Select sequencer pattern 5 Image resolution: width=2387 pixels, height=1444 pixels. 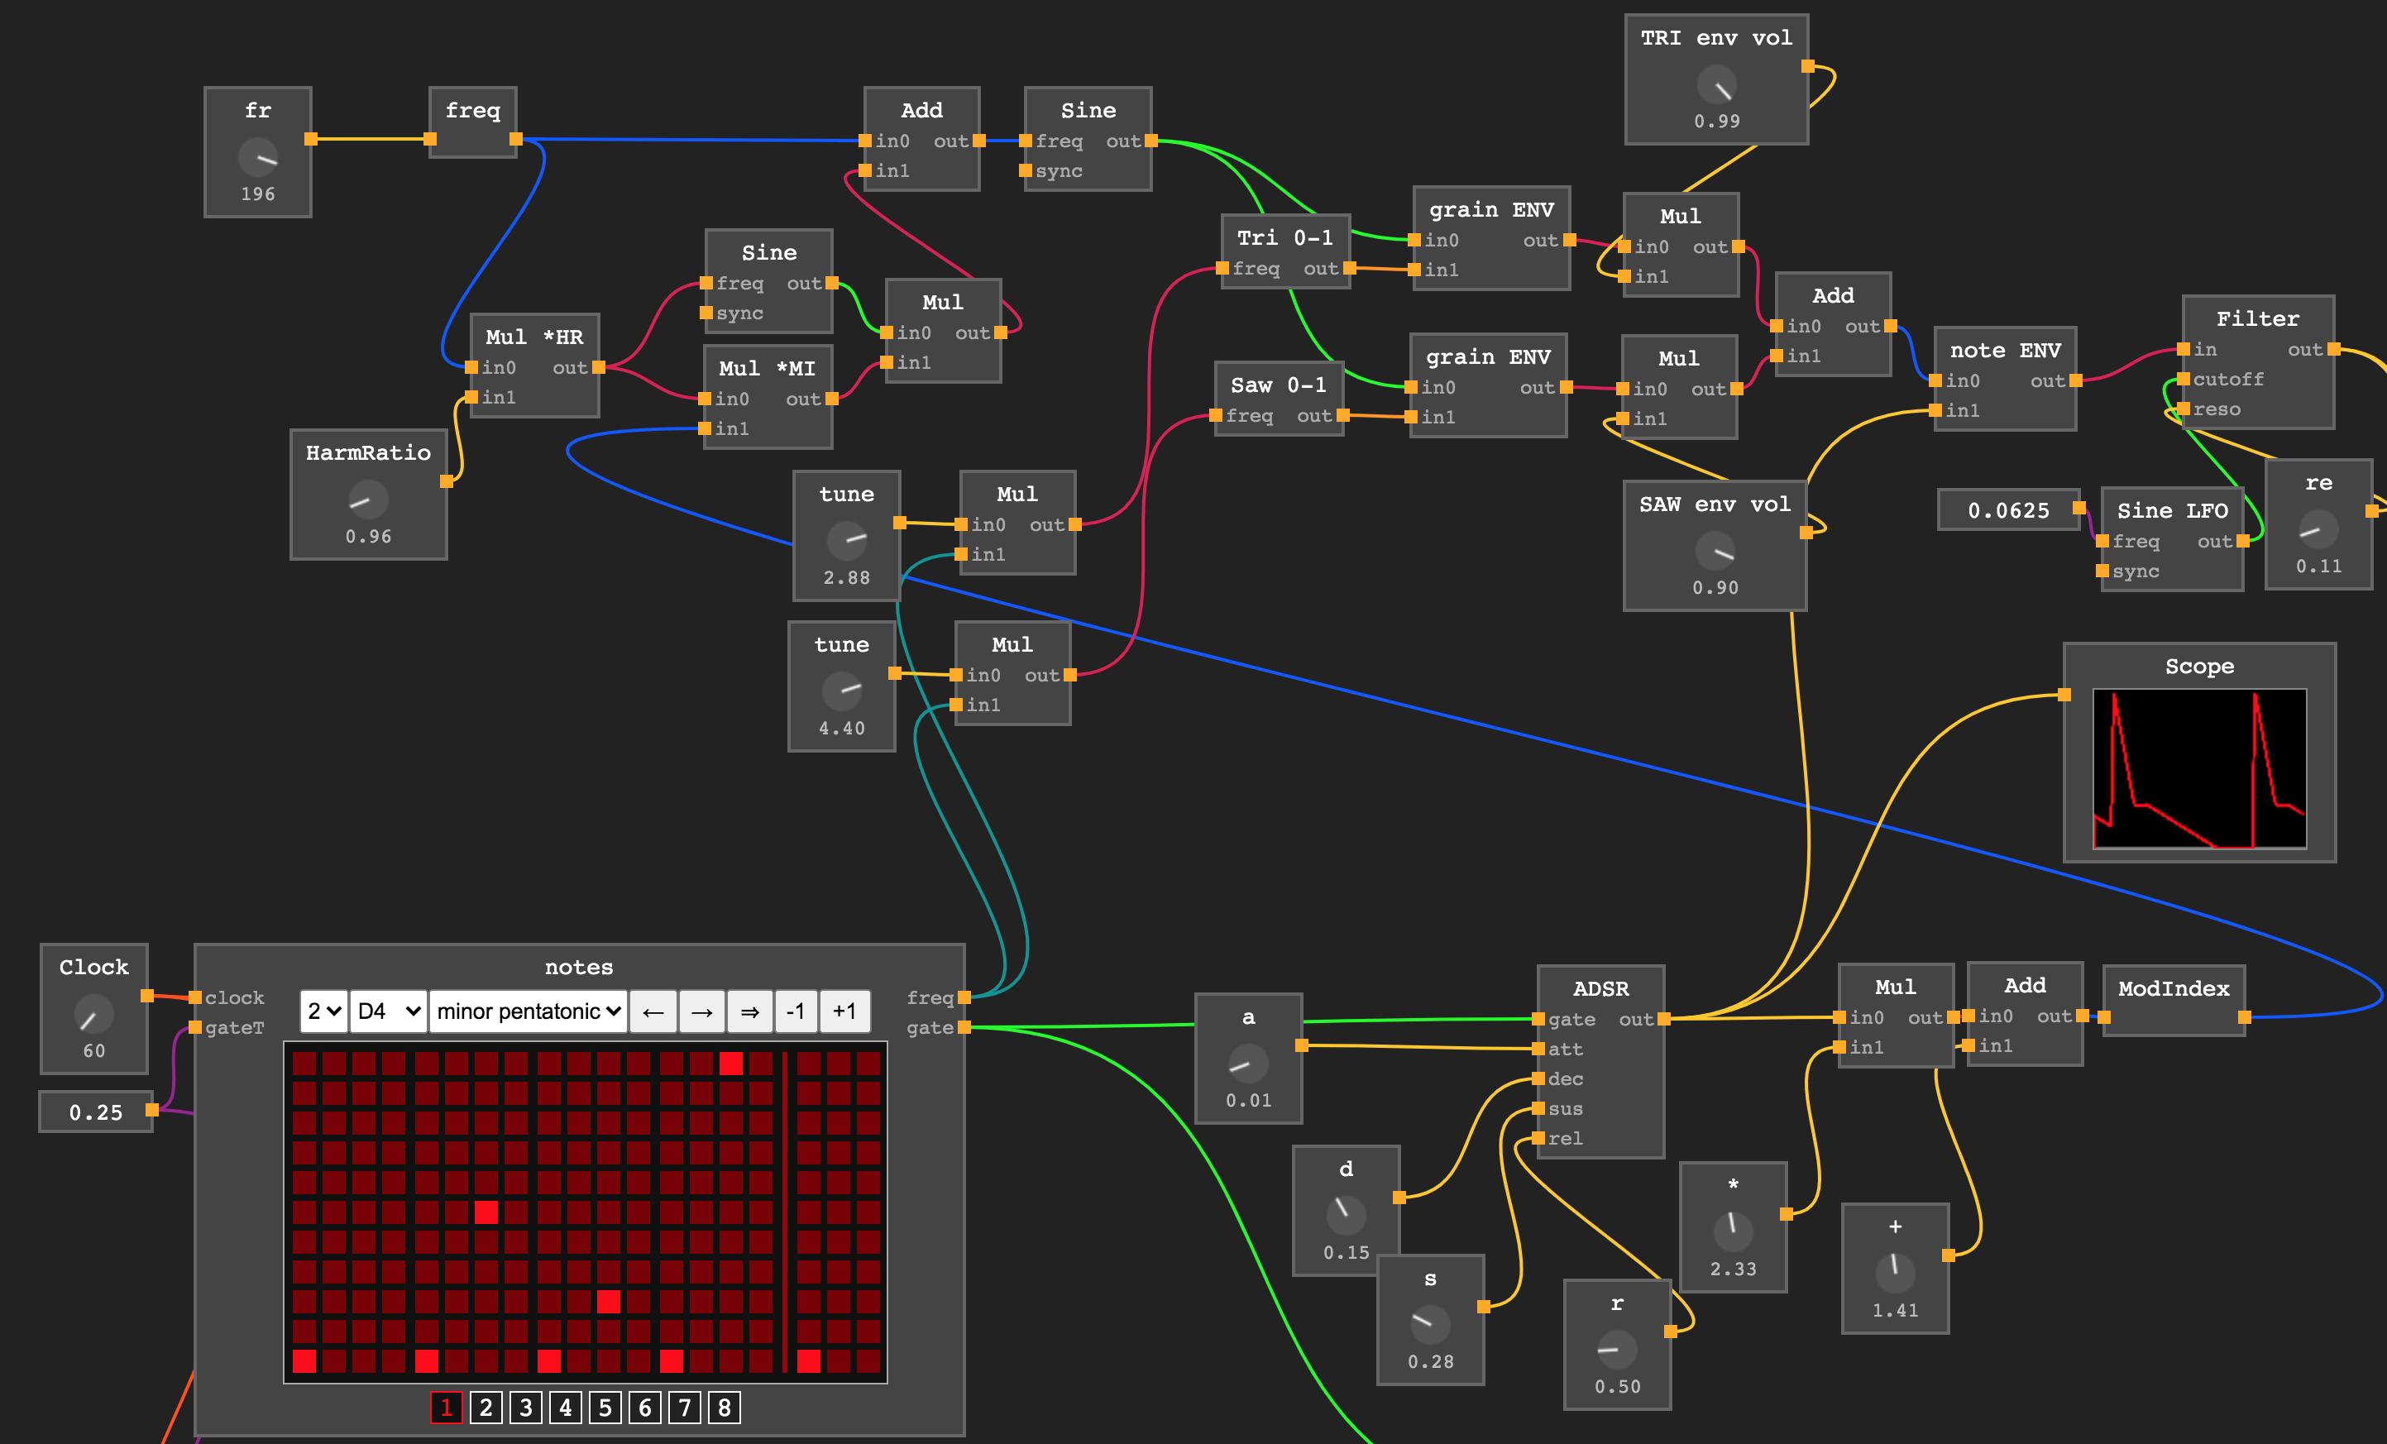point(605,1408)
